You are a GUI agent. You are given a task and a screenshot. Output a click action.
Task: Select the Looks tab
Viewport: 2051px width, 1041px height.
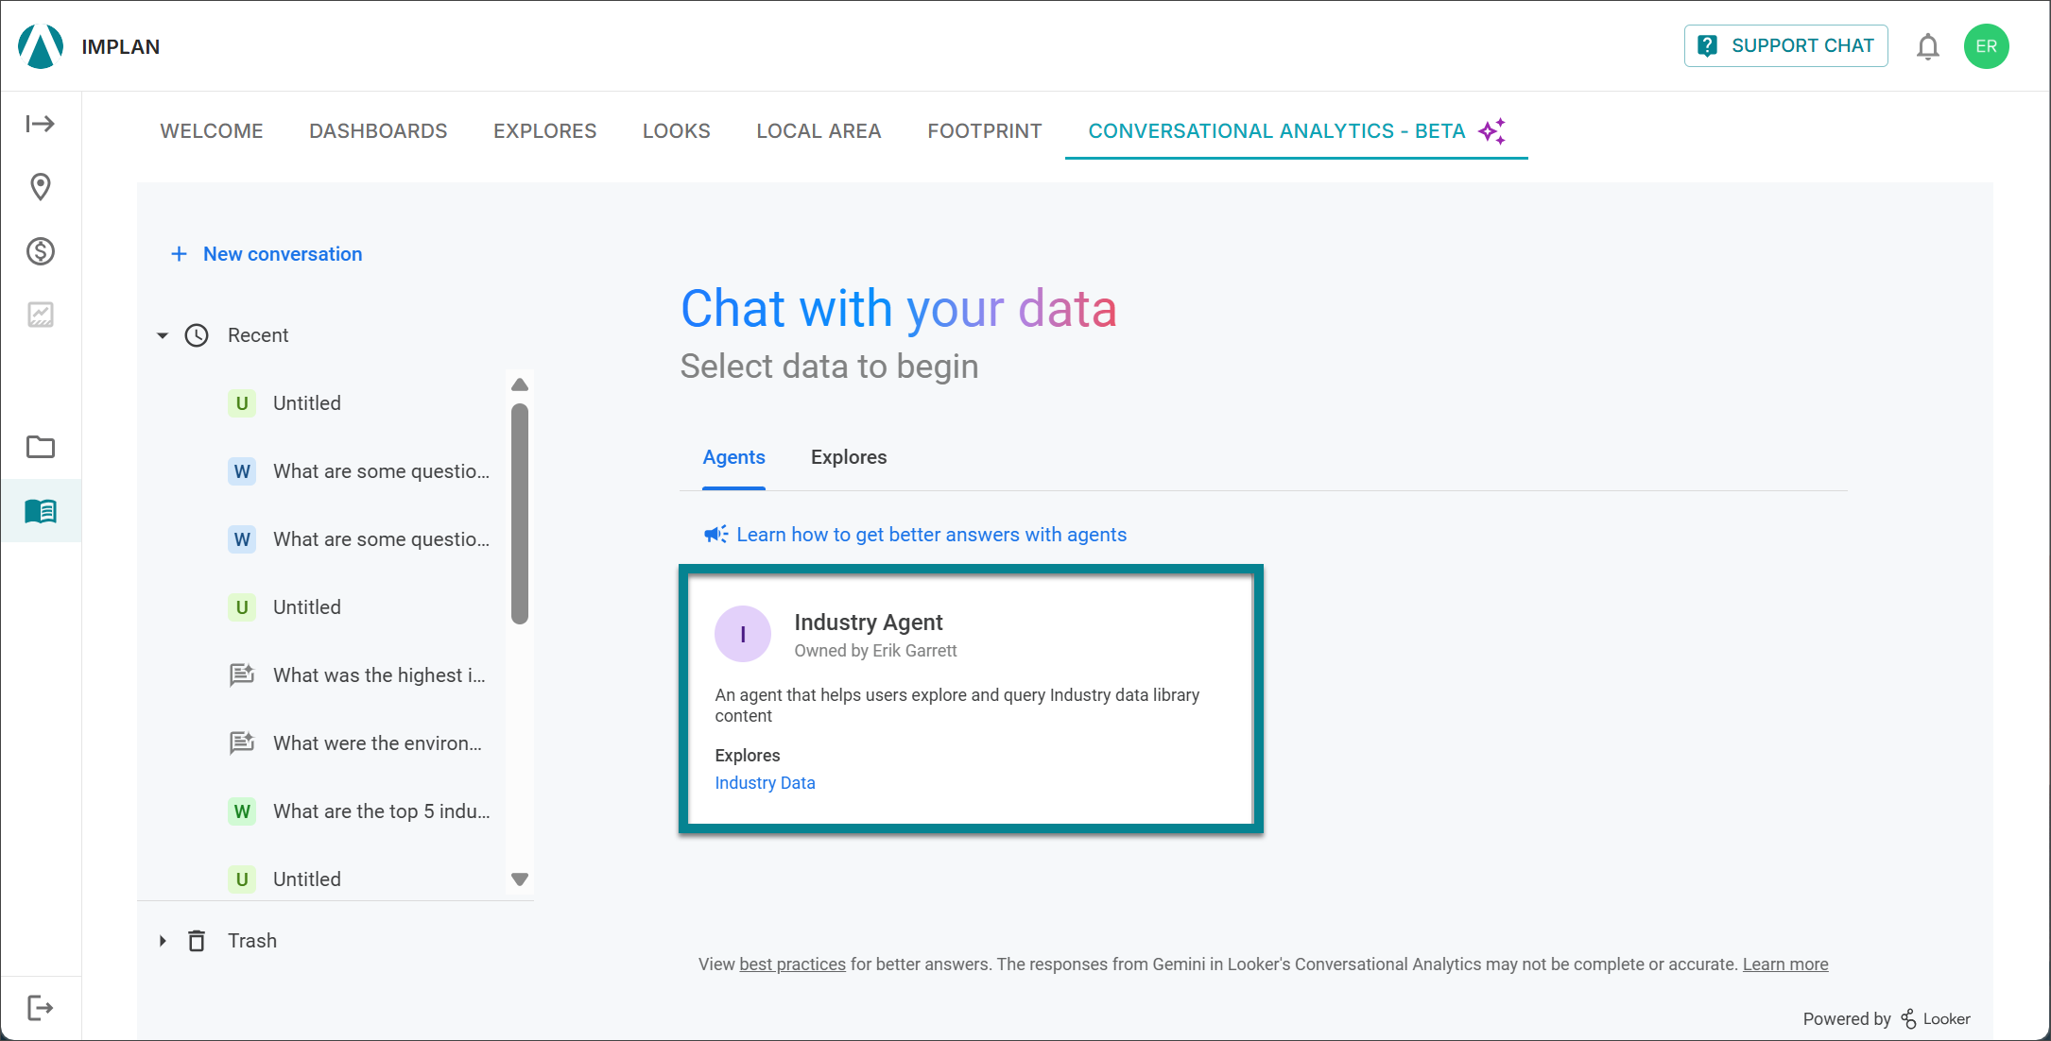click(x=677, y=131)
